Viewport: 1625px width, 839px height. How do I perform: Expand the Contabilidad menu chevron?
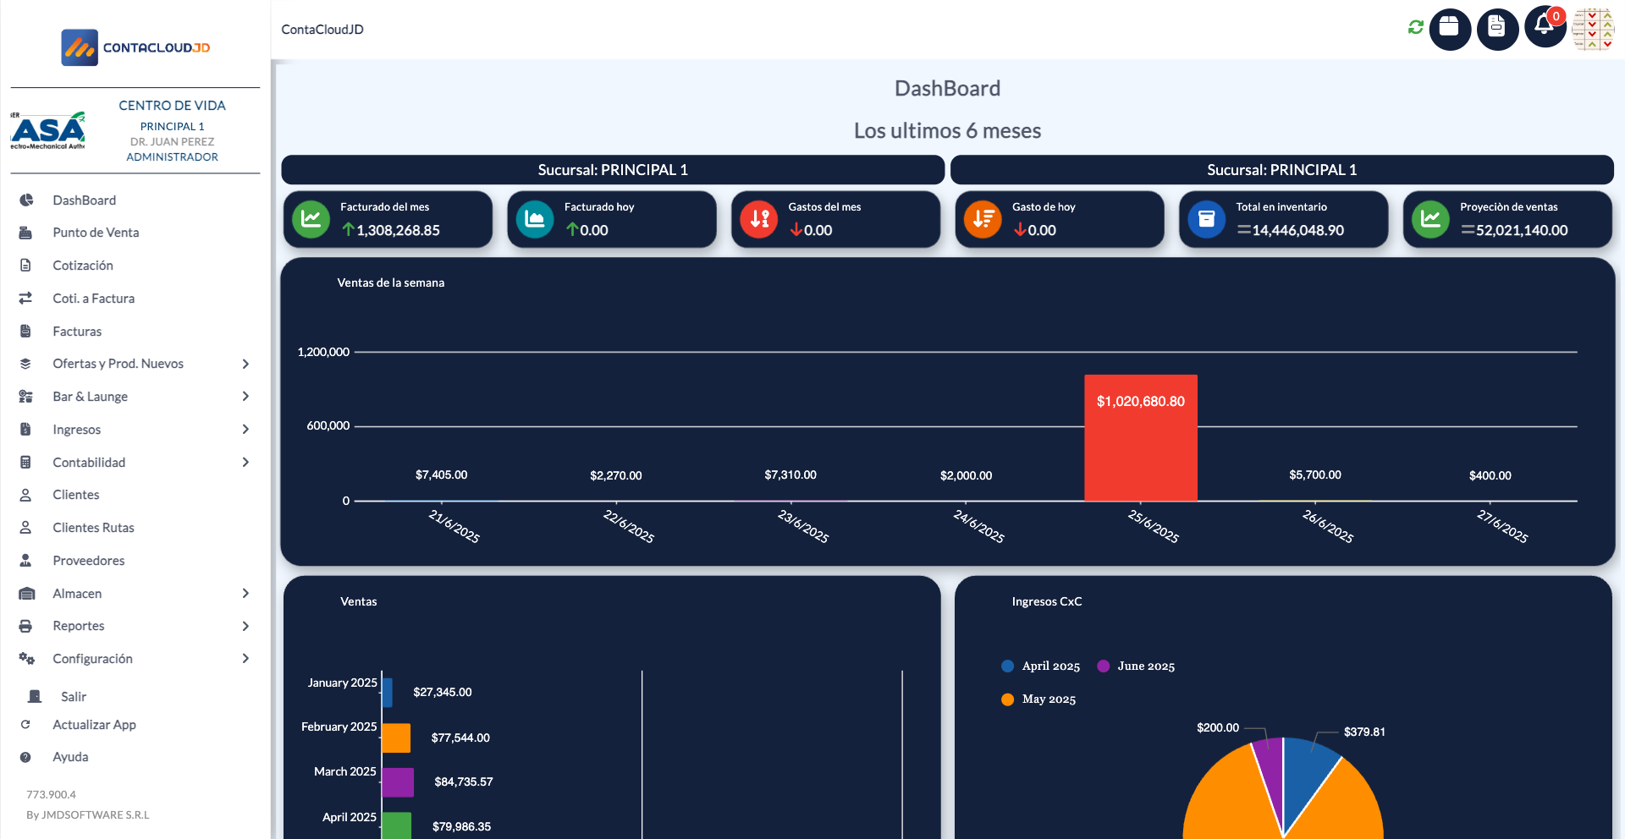245,463
